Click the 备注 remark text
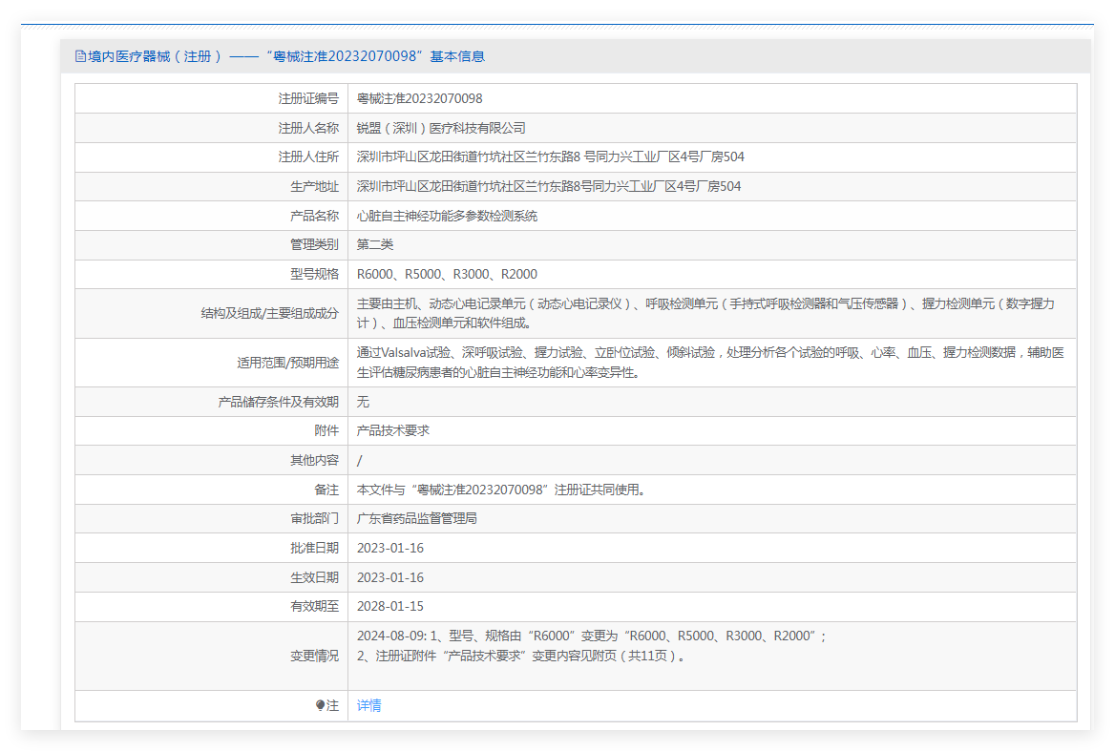This screenshot has width=1115, height=751. (501, 490)
